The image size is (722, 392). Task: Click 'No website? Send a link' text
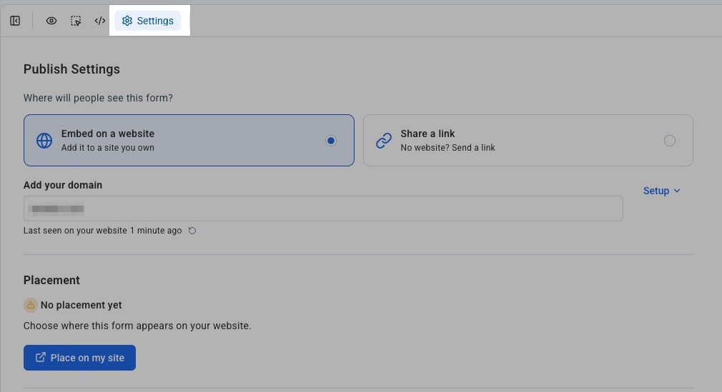pos(447,148)
